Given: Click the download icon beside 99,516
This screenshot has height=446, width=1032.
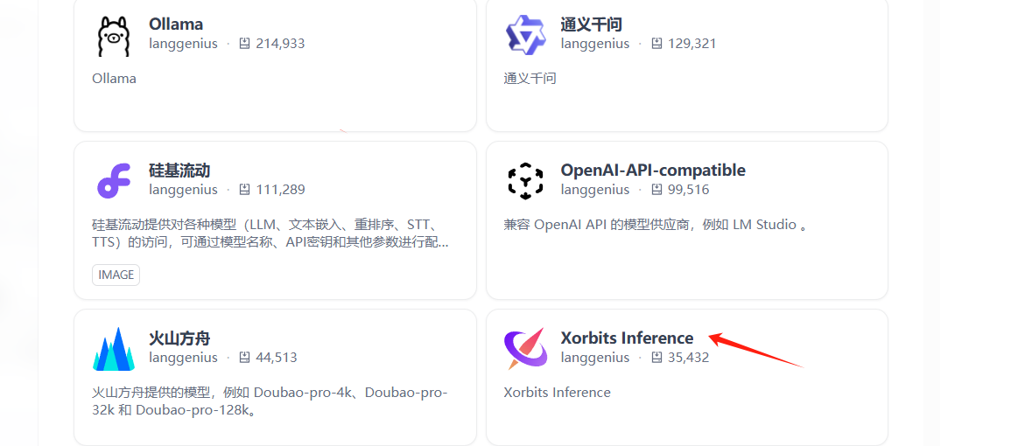Looking at the screenshot, I should (656, 190).
